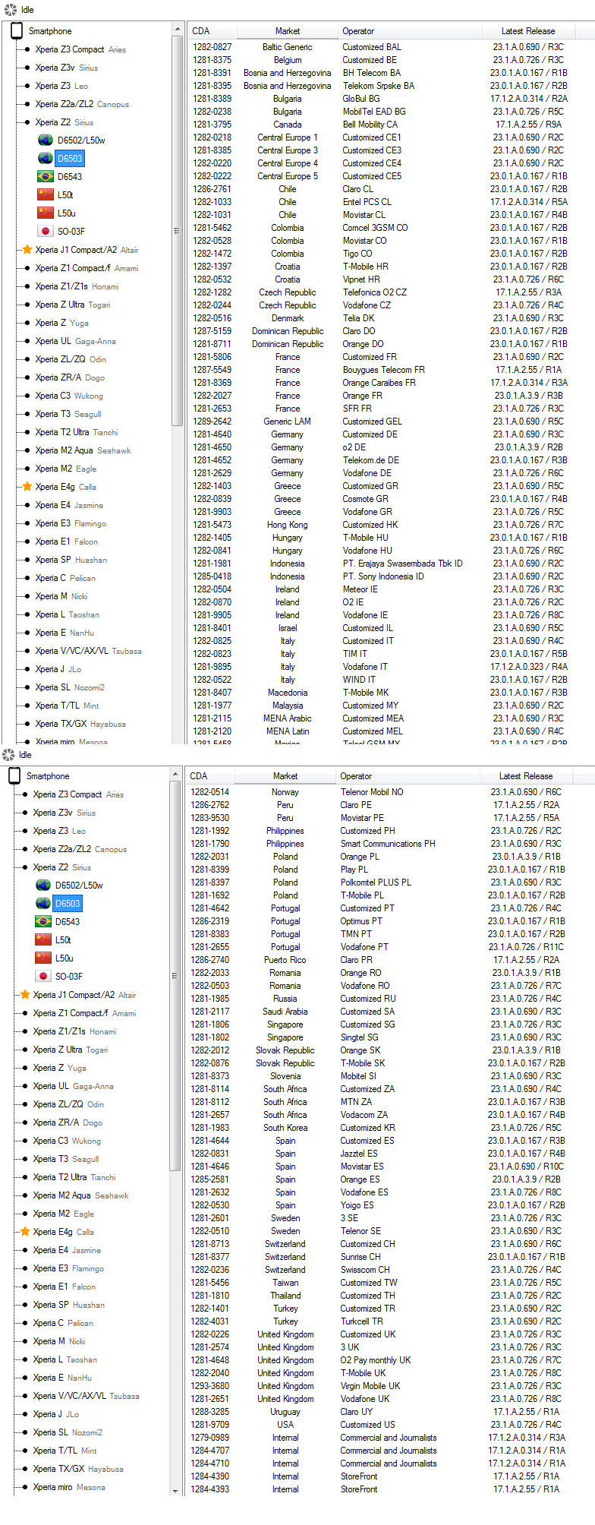The image size is (595, 1525).
Task: Open Xperia Z Ultra Togari, upper window
Action: (x=72, y=305)
